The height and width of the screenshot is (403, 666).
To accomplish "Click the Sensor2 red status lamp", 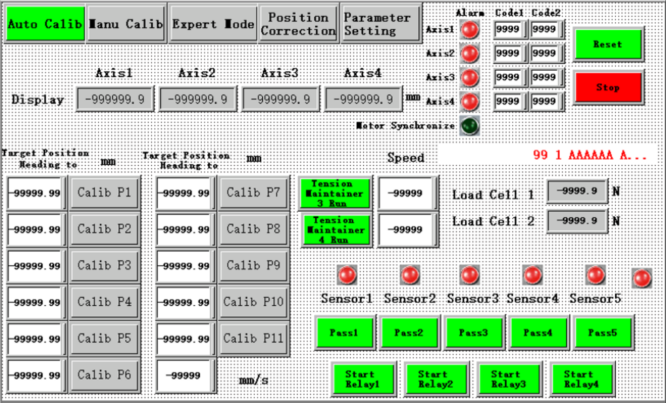I will pyautogui.click(x=410, y=275).
